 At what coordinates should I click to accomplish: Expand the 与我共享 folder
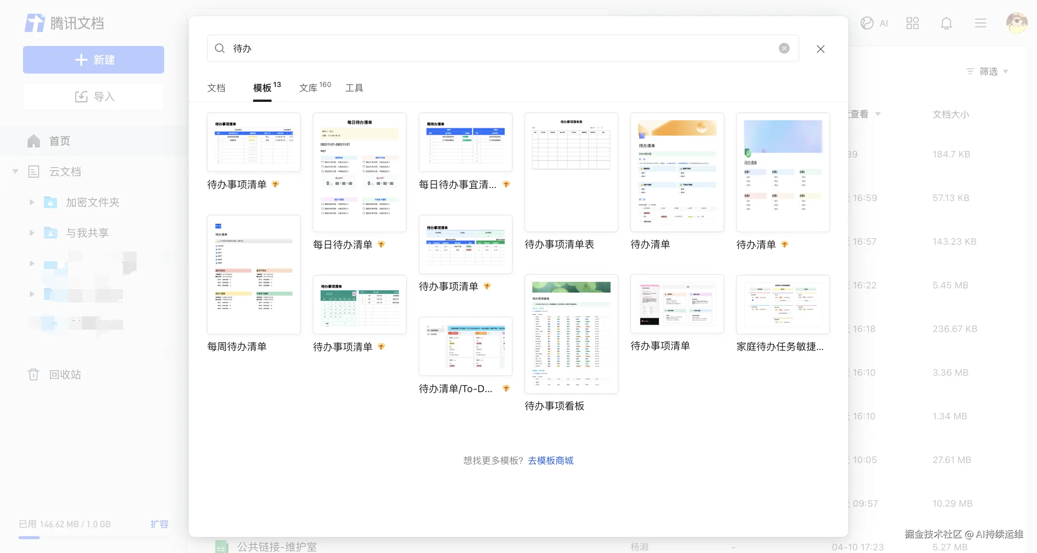(32, 233)
